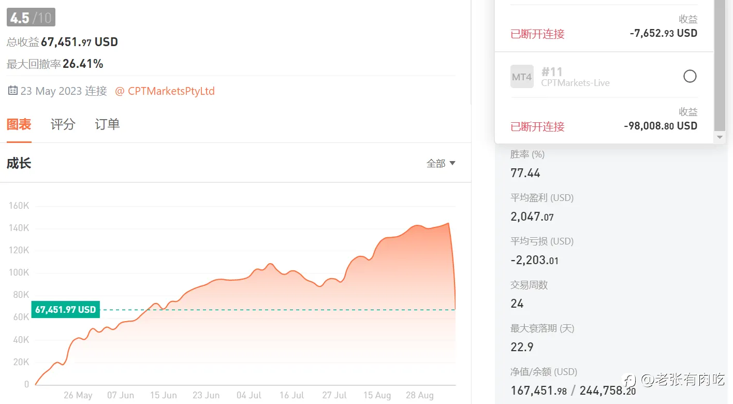Viewport: 733px width, 404px height.
Task: Click the calendar icon beside 23 May 2023
Action: point(13,91)
